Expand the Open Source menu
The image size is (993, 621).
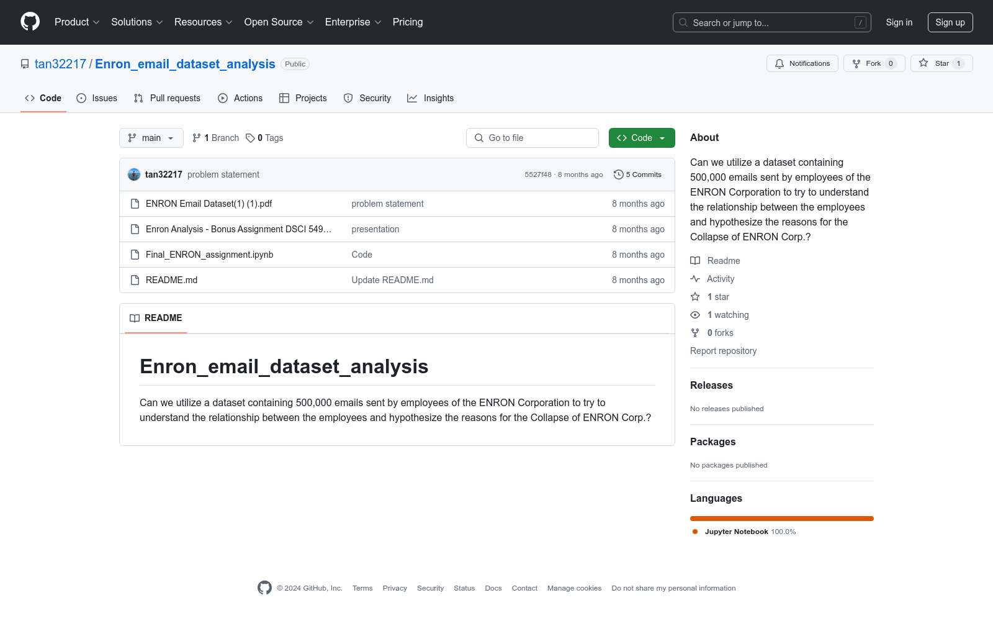[279, 22]
